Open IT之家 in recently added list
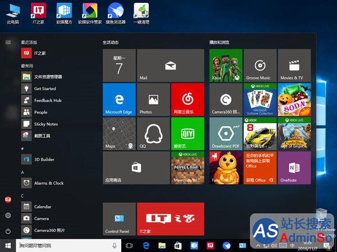This screenshot has width=337, height=252. click(x=57, y=53)
